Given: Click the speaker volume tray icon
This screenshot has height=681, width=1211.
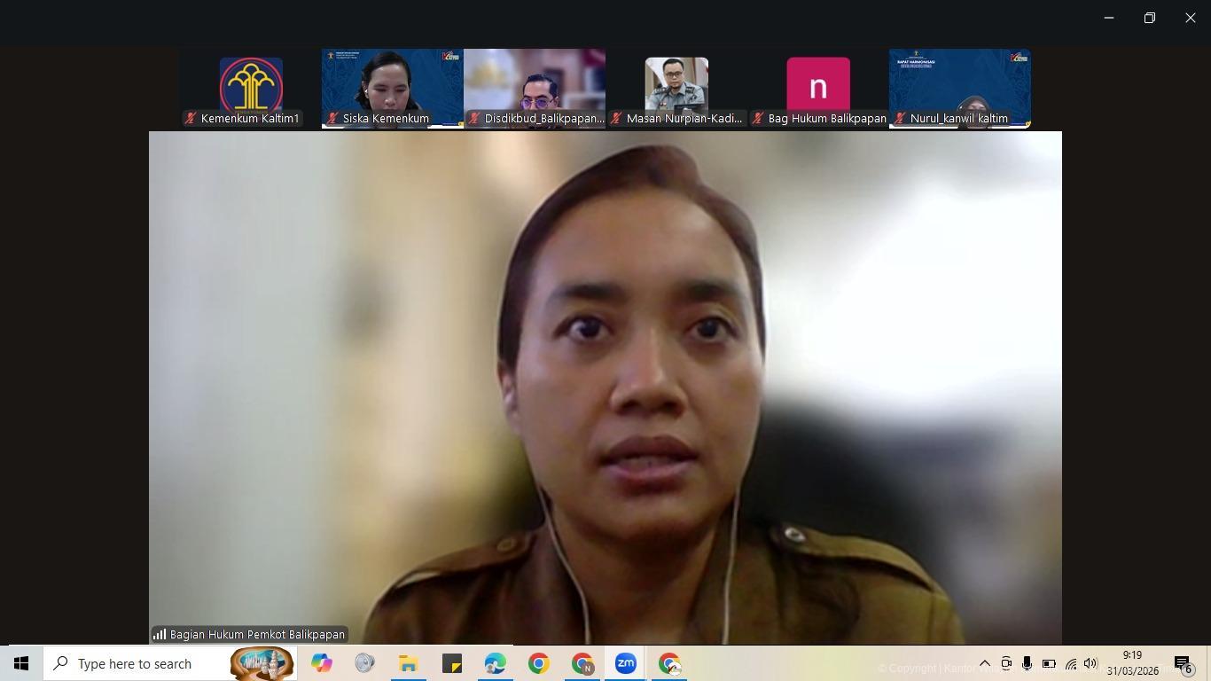Looking at the screenshot, I should (1090, 663).
